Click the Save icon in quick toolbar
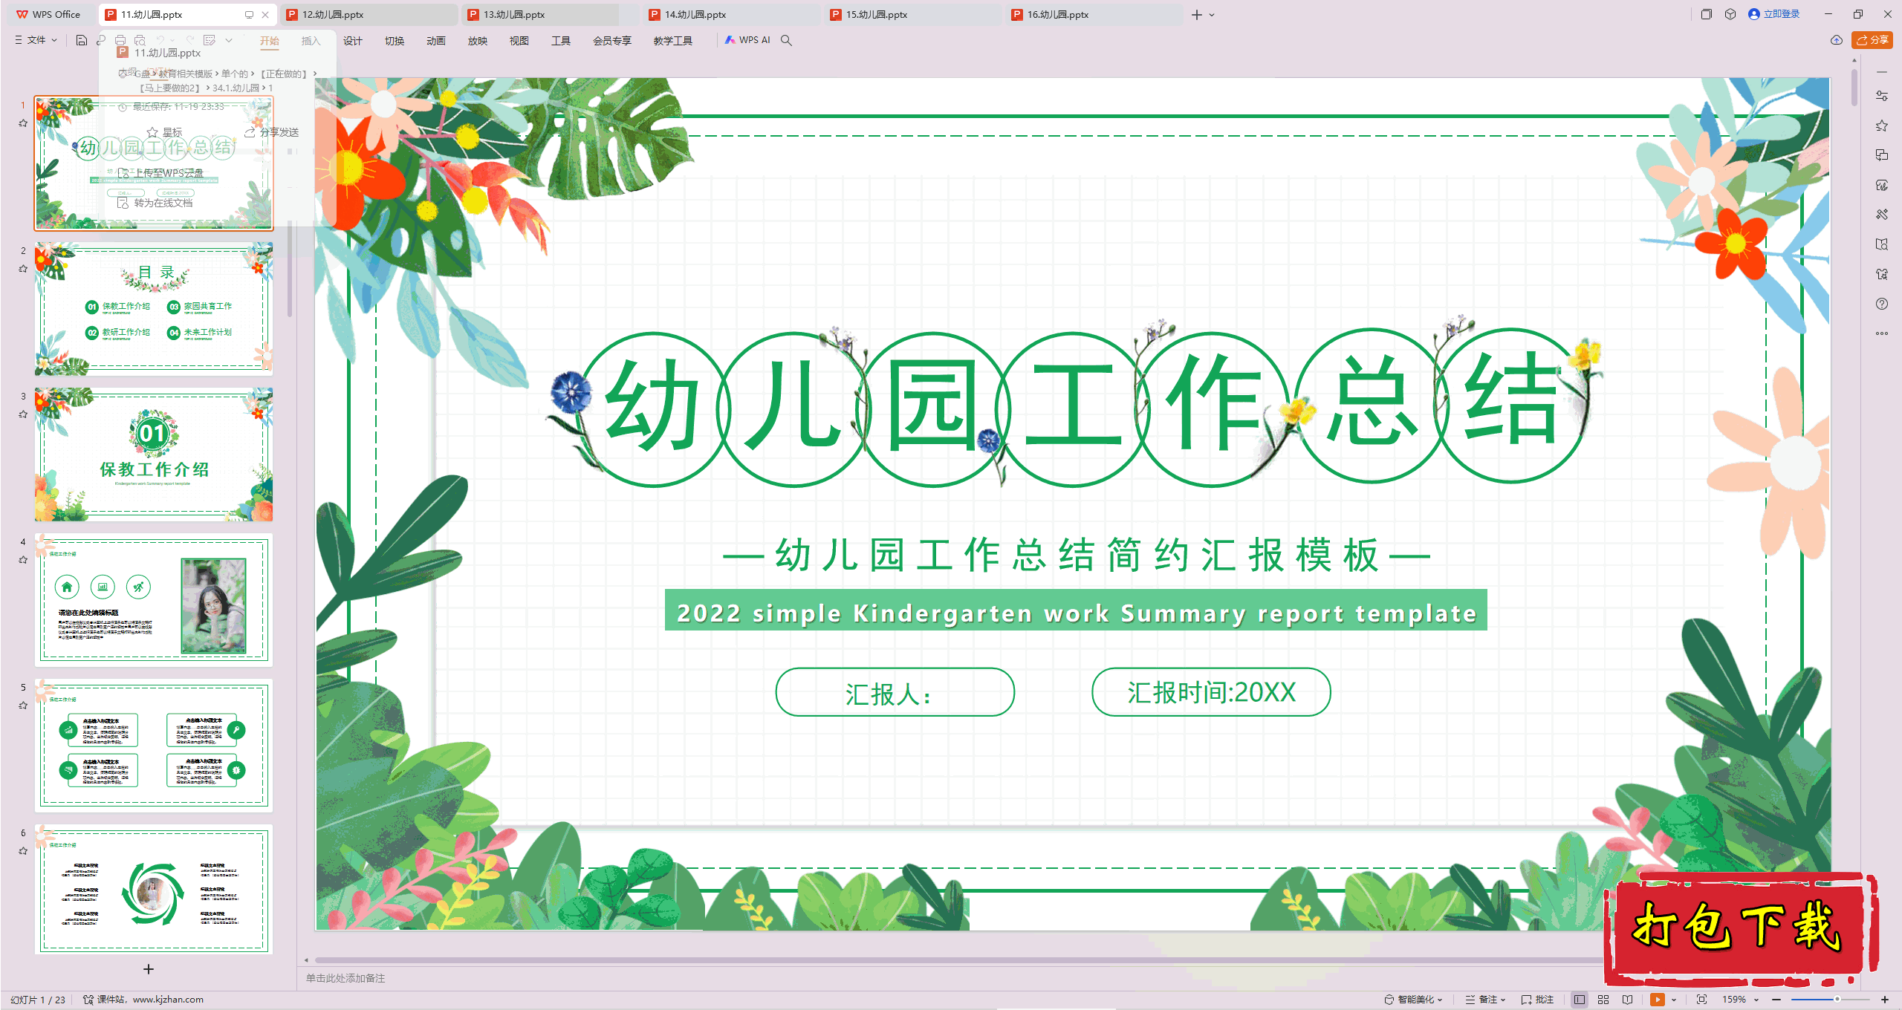The height and width of the screenshot is (1010, 1902). [x=82, y=40]
